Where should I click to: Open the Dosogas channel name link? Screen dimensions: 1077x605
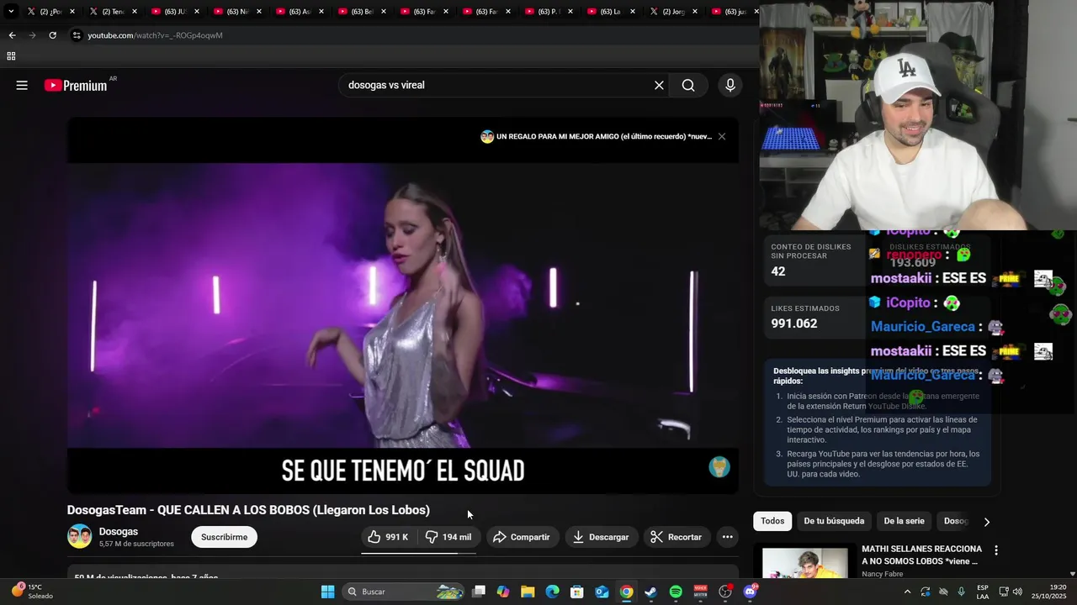pyautogui.click(x=119, y=531)
